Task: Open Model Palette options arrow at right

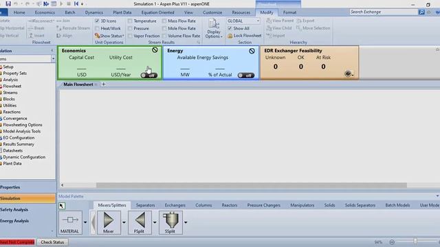Action: click(437, 196)
